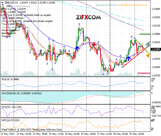The image size is (161, 136).
Task: Click the 15 May 11:00 time label
Action: 56,134
